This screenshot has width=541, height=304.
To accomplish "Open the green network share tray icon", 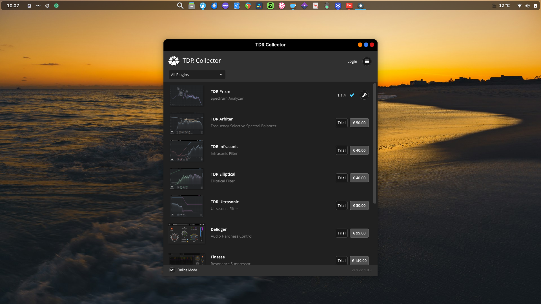I will (x=56, y=6).
